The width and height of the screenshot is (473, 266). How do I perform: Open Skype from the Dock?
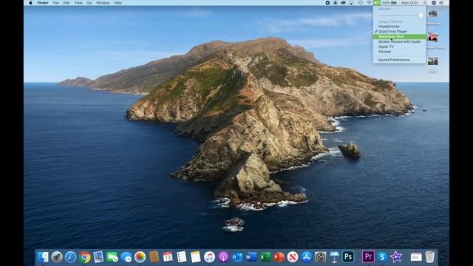[382, 257]
